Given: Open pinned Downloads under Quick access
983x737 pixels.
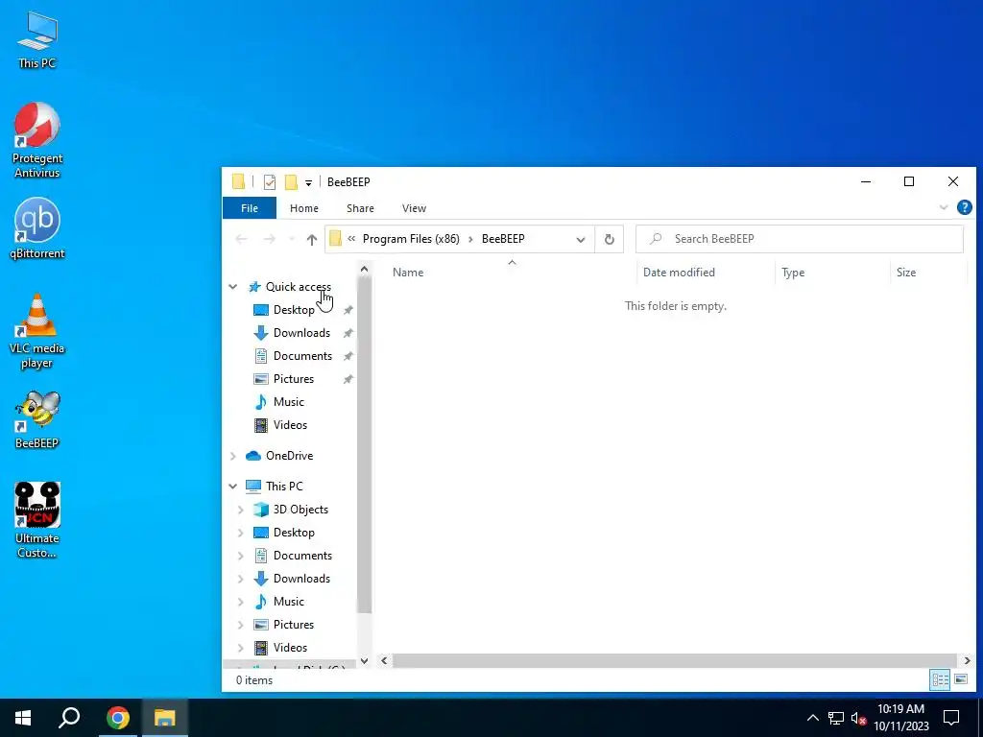Looking at the screenshot, I should tap(301, 333).
